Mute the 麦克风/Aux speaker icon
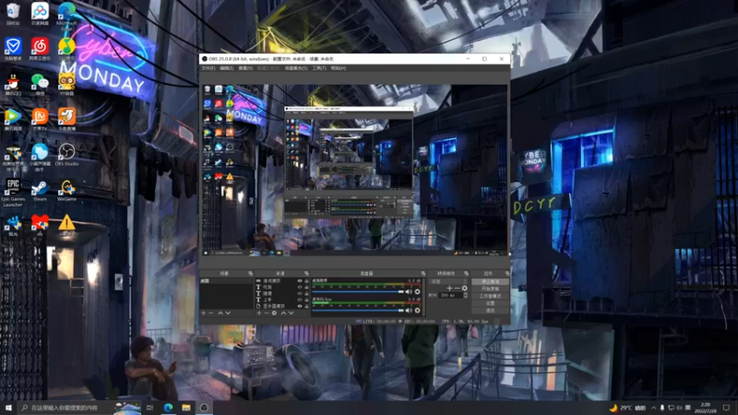This screenshot has width=738, height=415. pyautogui.click(x=409, y=310)
